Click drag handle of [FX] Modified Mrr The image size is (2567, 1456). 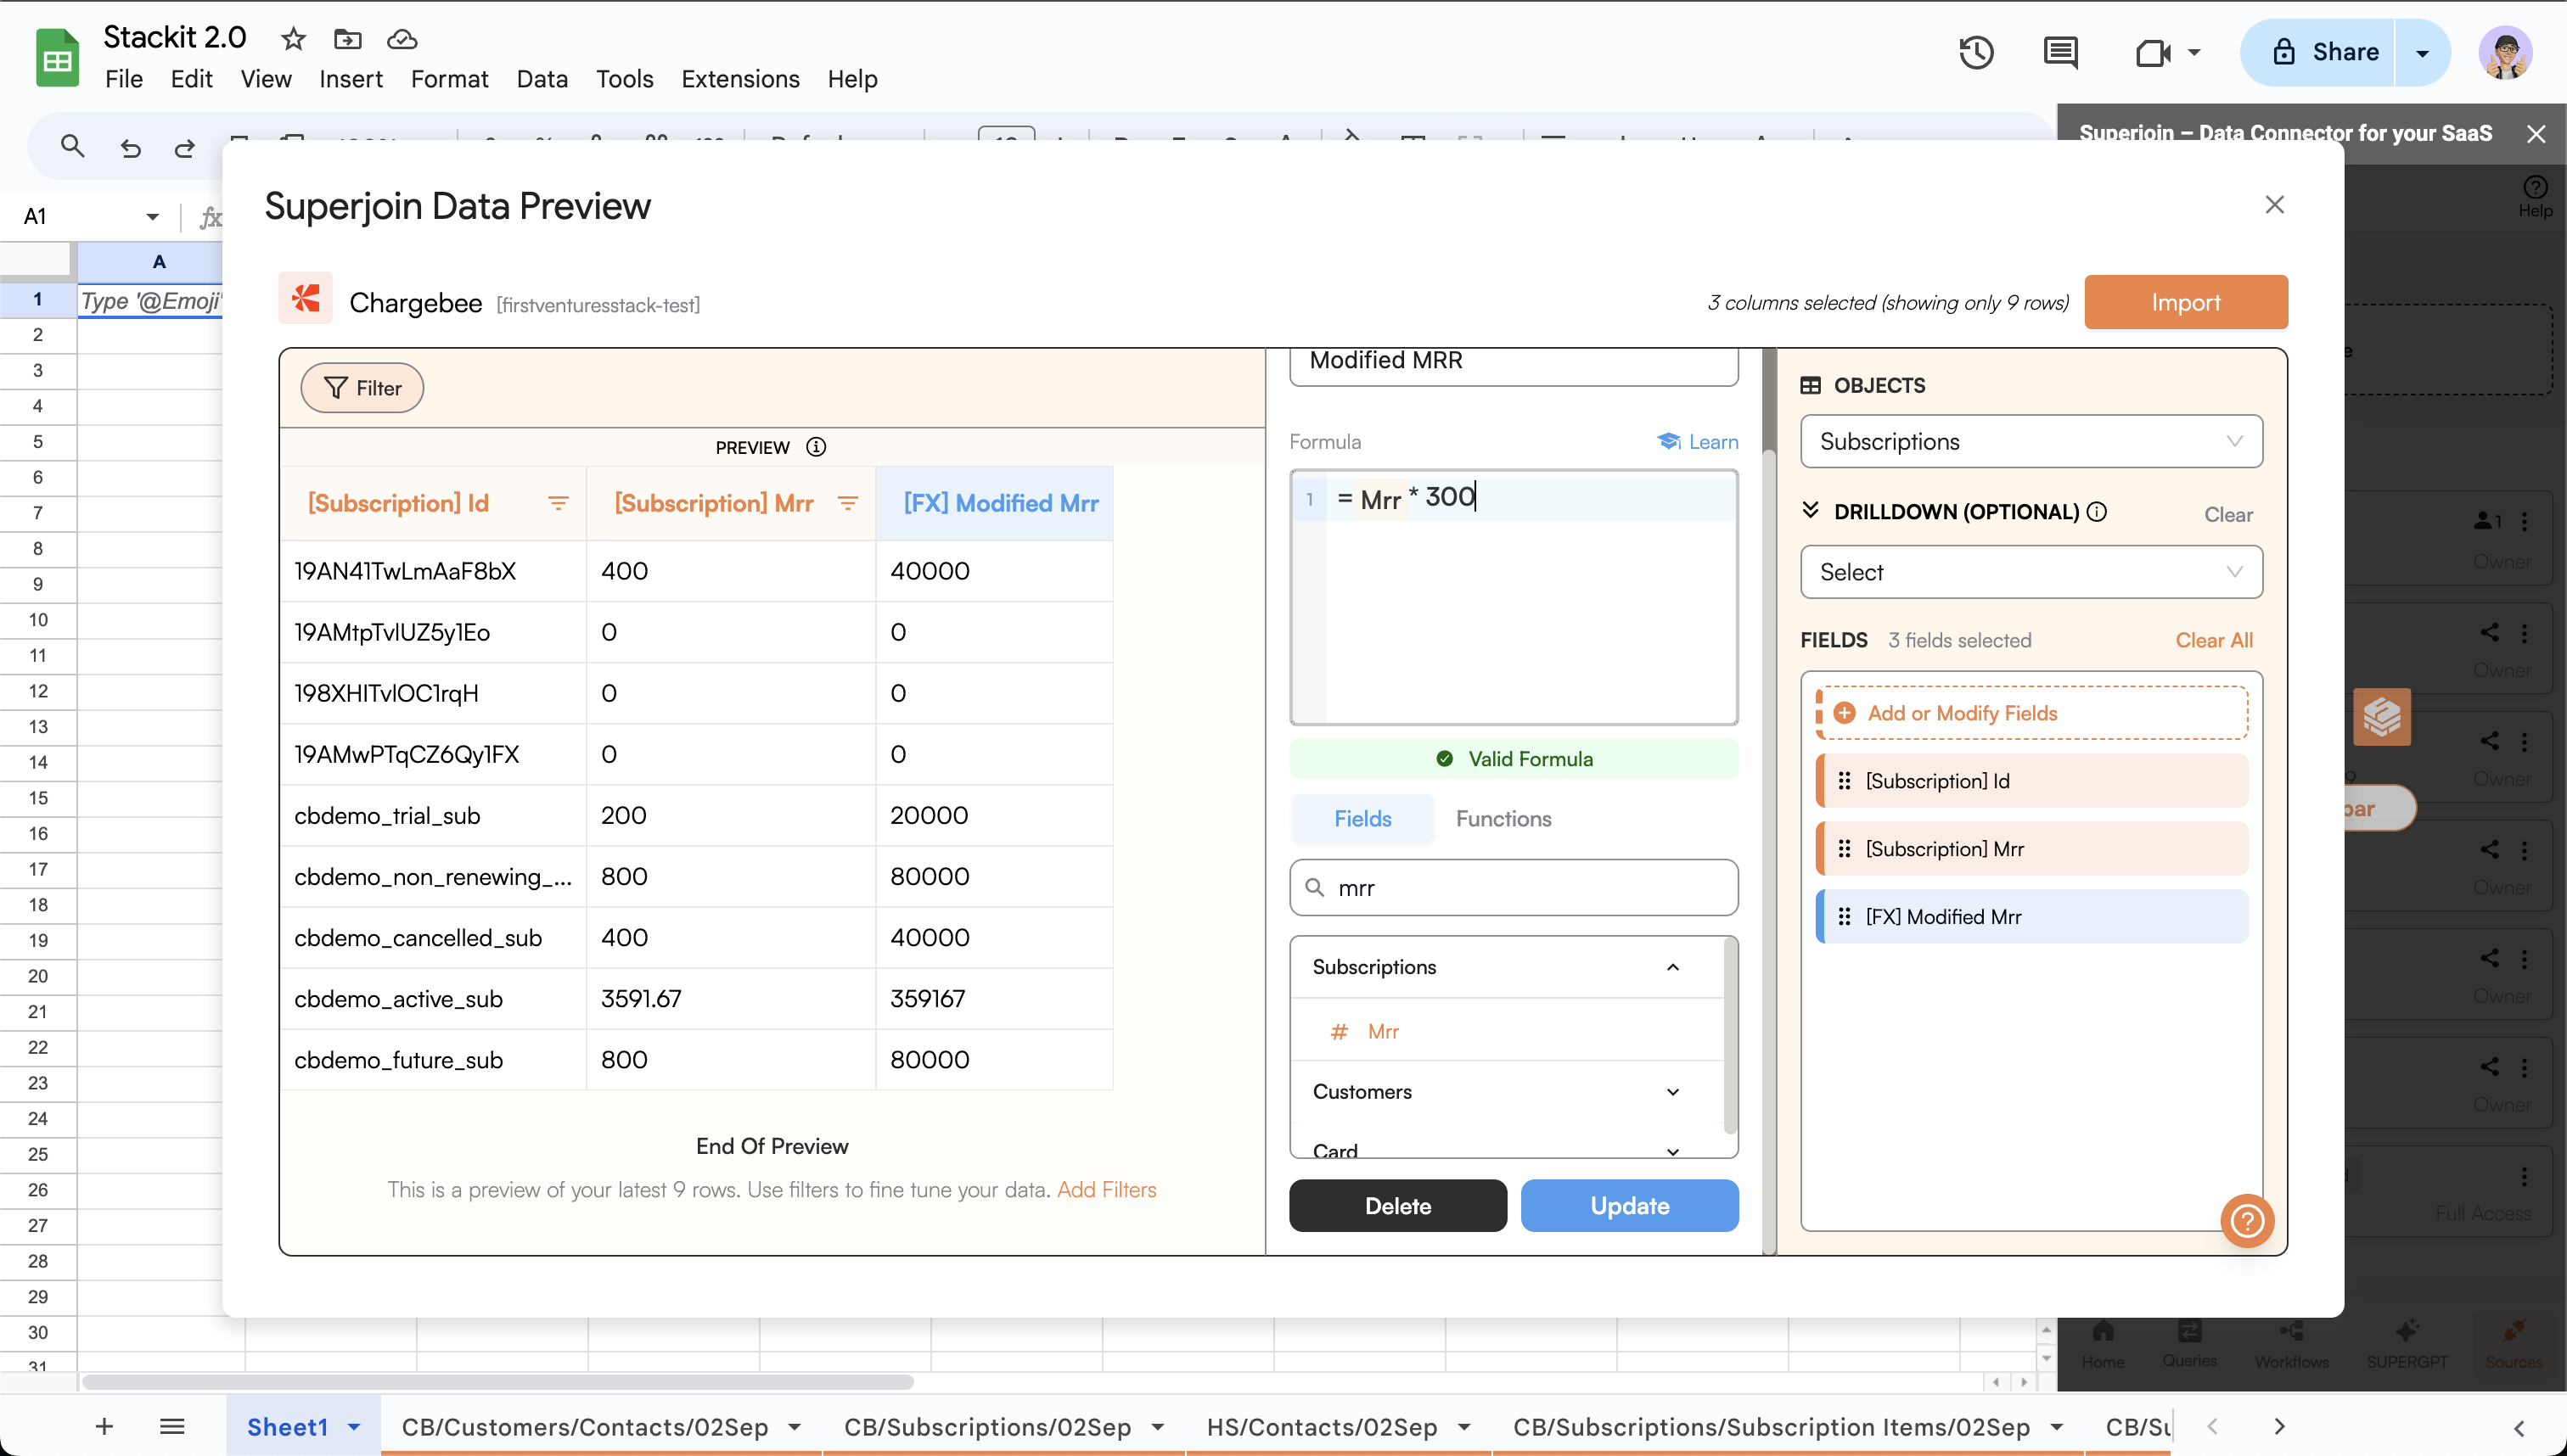pos(1845,916)
